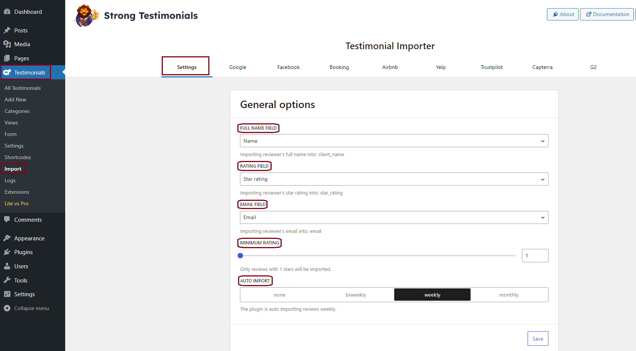Open Testimonials Settings submenu link
636x351 pixels.
pyautogui.click(x=14, y=146)
